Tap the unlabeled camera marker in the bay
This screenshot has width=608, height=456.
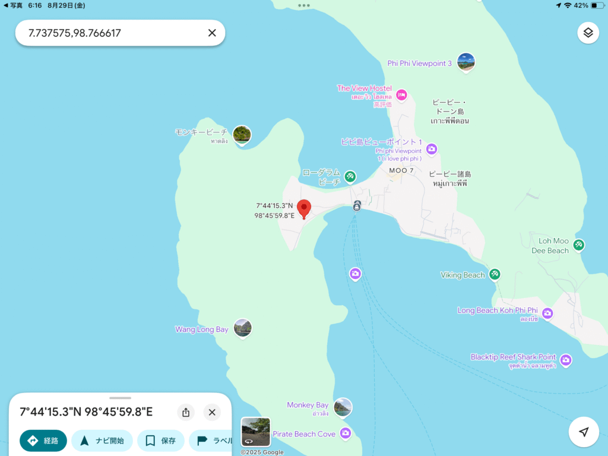355,274
